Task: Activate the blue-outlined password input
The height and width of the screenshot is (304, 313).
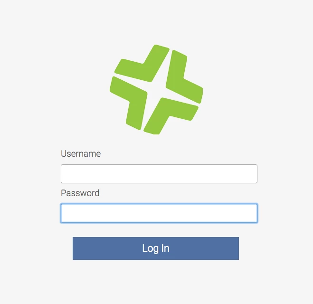Action: [159, 213]
